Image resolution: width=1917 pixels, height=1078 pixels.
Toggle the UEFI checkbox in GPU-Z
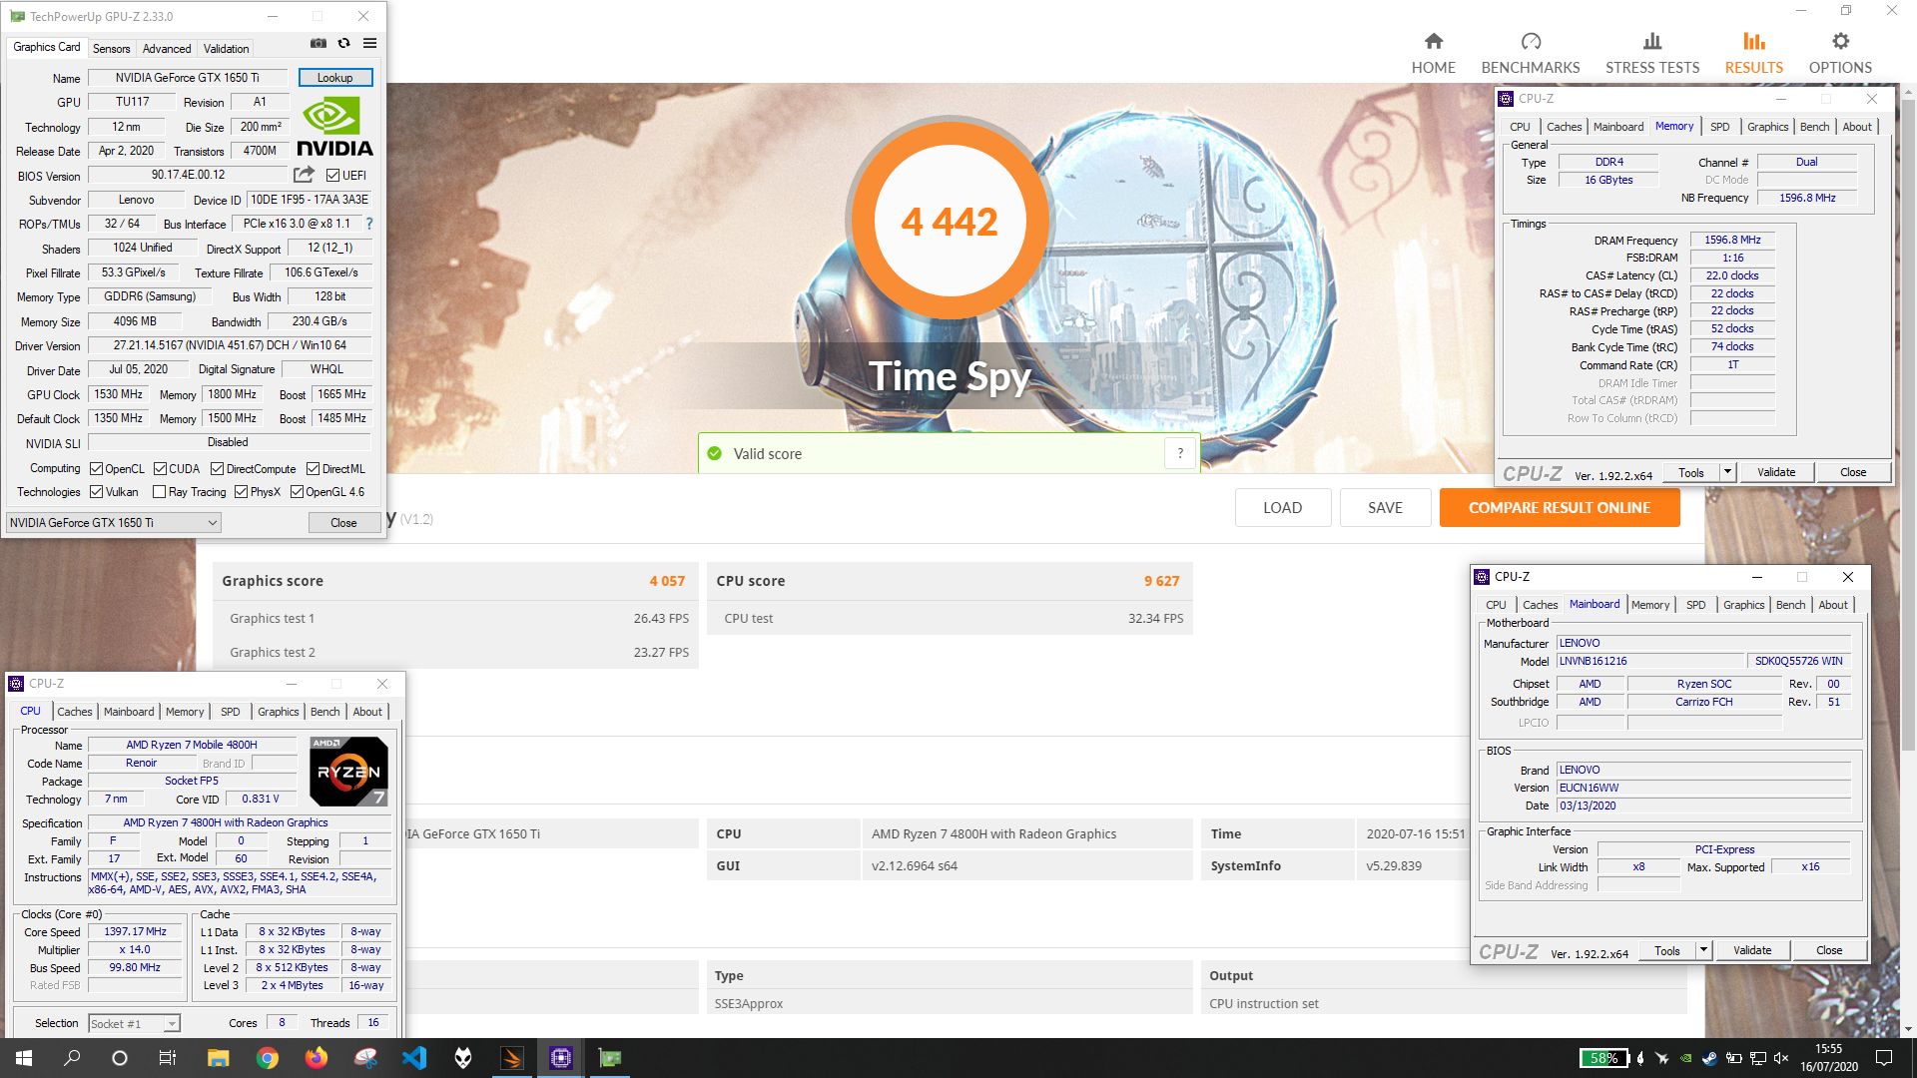pos(332,176)
